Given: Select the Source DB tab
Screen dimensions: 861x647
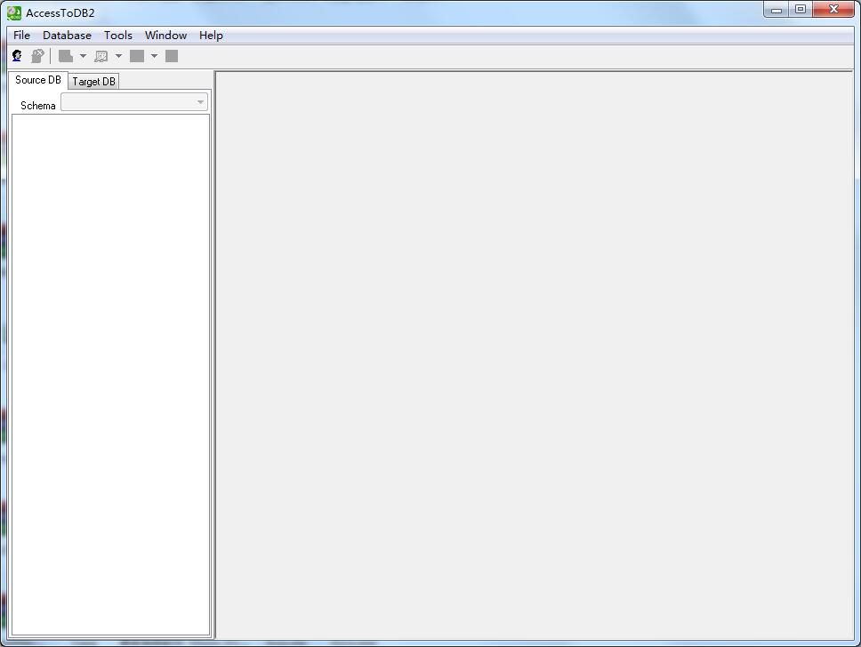Looking at the screenshot, I should pos(38,80).
